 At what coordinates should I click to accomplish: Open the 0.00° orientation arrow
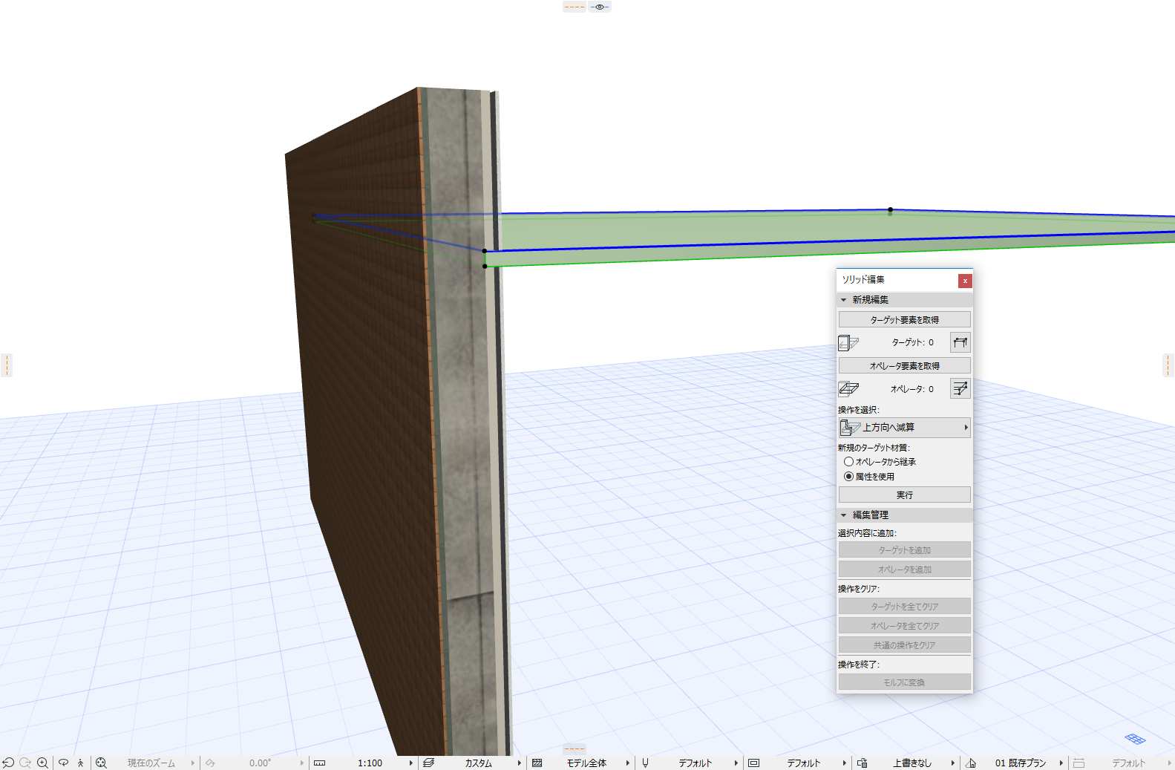(302, 763)
